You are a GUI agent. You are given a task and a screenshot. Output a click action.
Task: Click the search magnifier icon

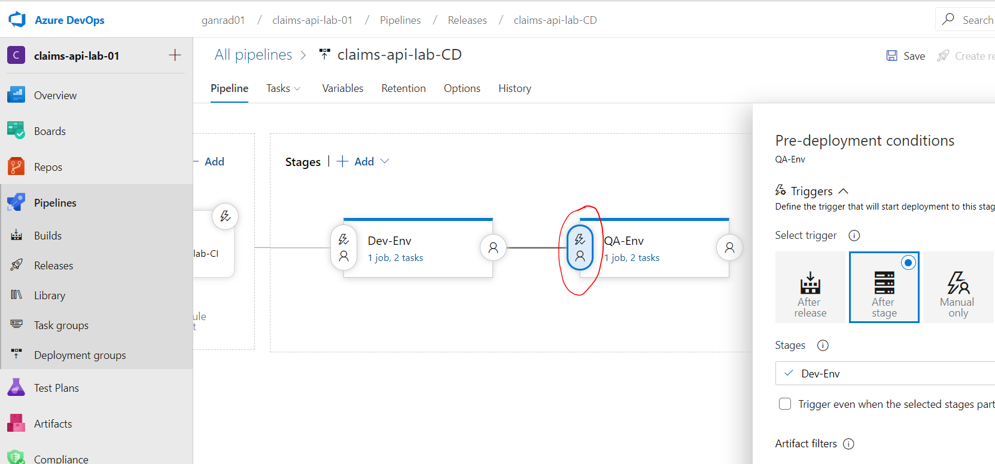tap(948, 19)
